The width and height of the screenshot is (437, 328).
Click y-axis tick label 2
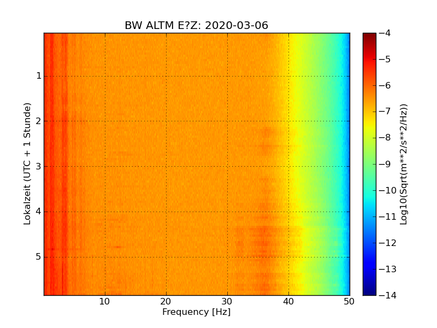39,121
